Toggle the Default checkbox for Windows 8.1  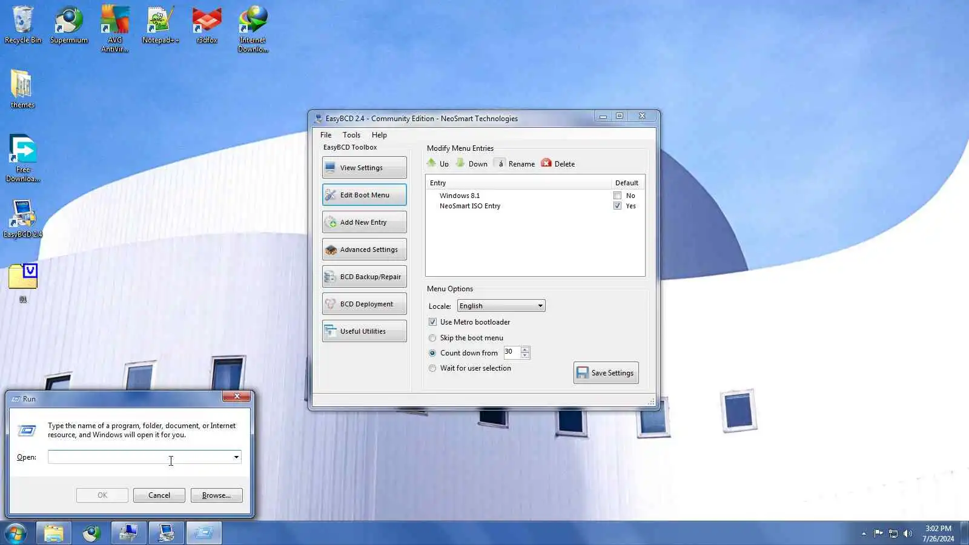pyautogui.click(x=617, y=196)
